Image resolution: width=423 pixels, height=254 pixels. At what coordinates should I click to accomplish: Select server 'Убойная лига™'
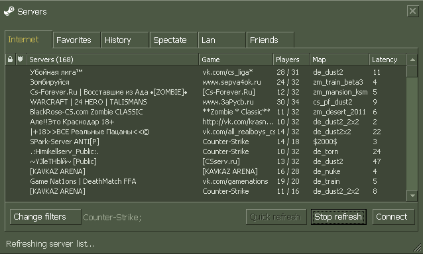click(206, 72)
